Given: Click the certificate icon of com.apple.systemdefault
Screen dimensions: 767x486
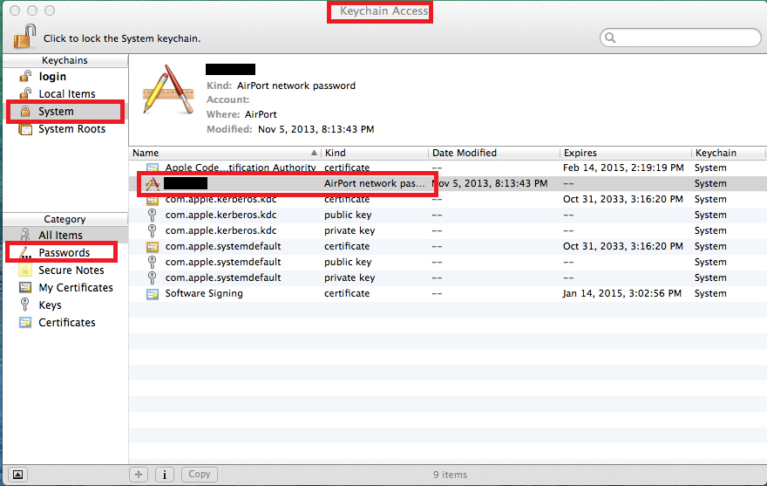Looking at the screenshot, I should [x=153, y=246].
